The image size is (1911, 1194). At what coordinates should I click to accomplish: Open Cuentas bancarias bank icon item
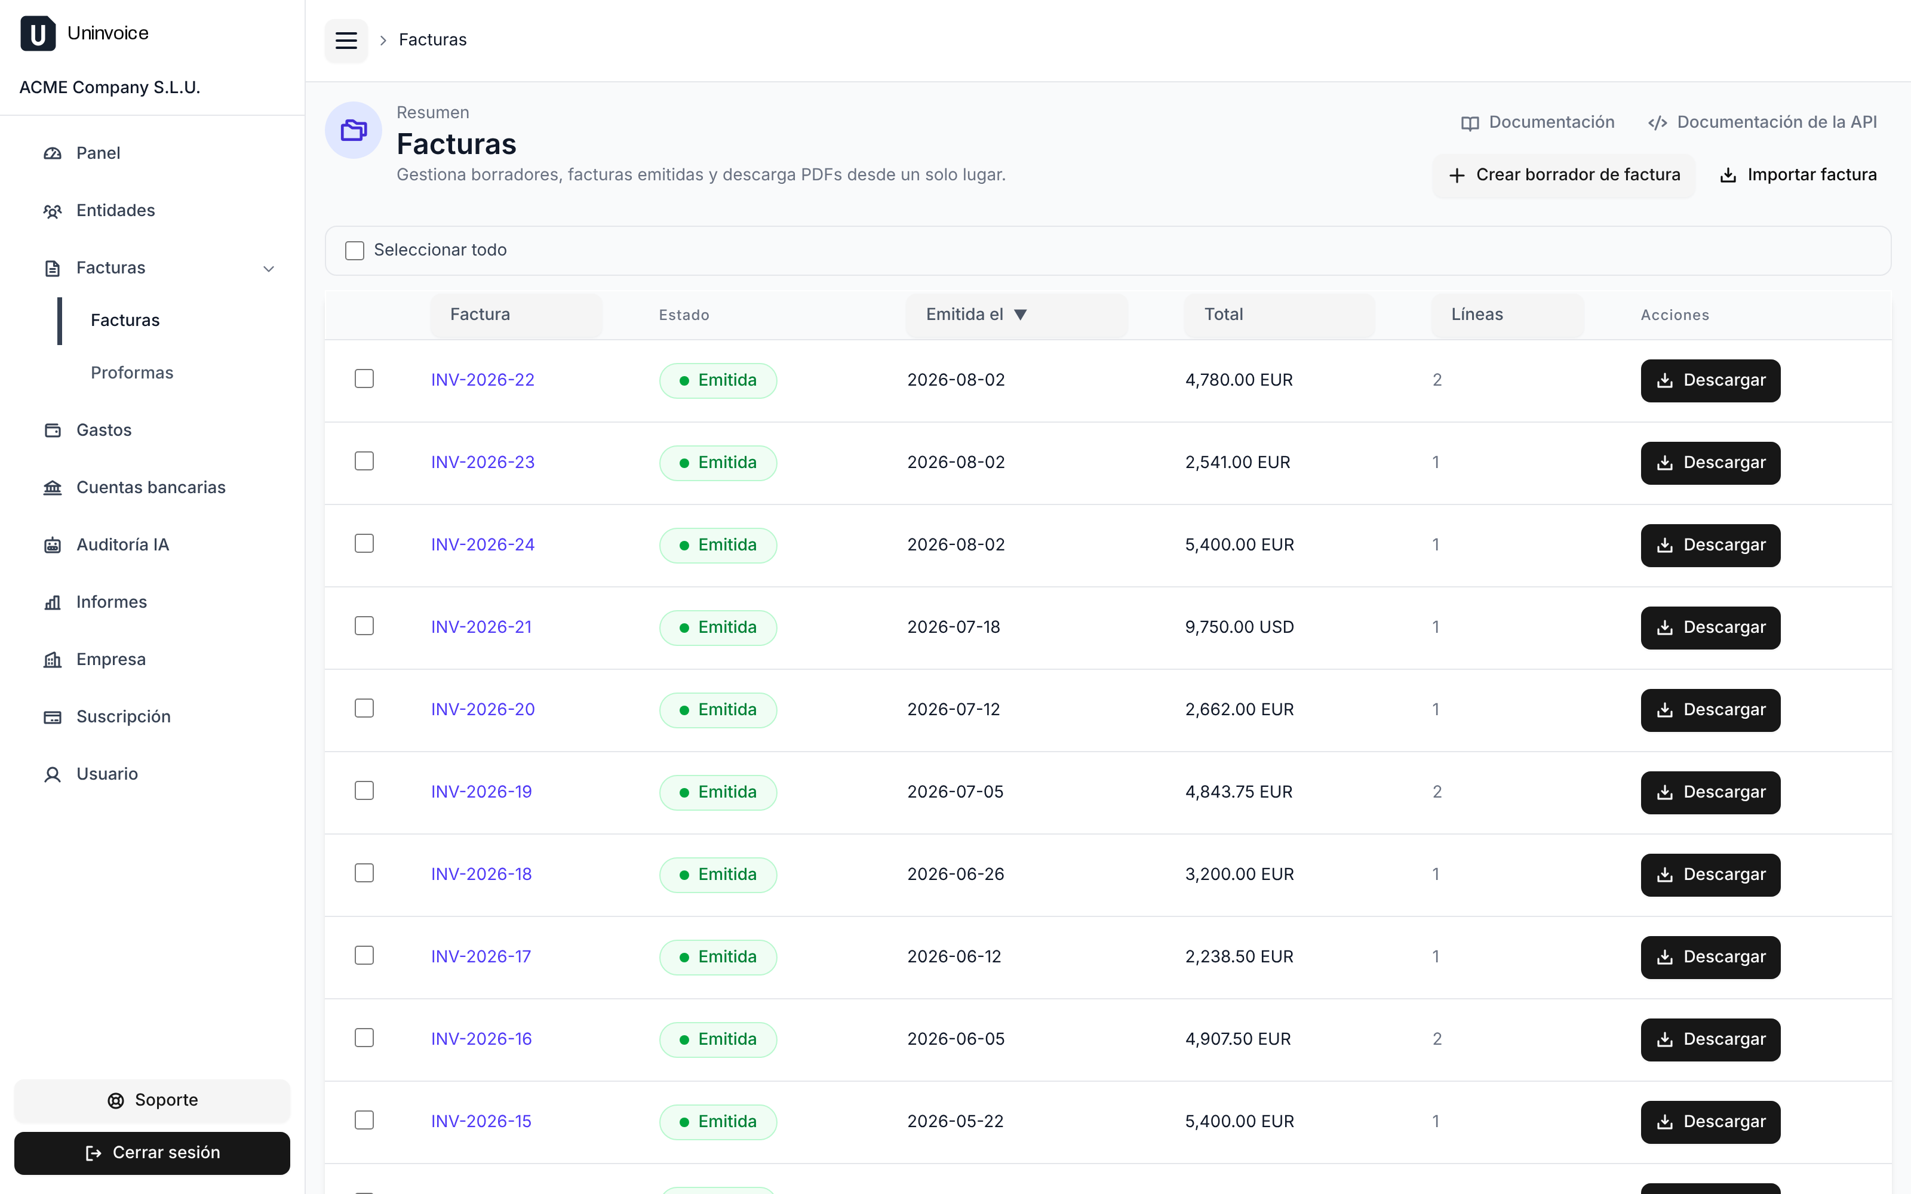coord(53,487)
